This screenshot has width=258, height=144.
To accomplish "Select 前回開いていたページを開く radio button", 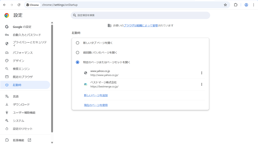I will pos(78,53).
